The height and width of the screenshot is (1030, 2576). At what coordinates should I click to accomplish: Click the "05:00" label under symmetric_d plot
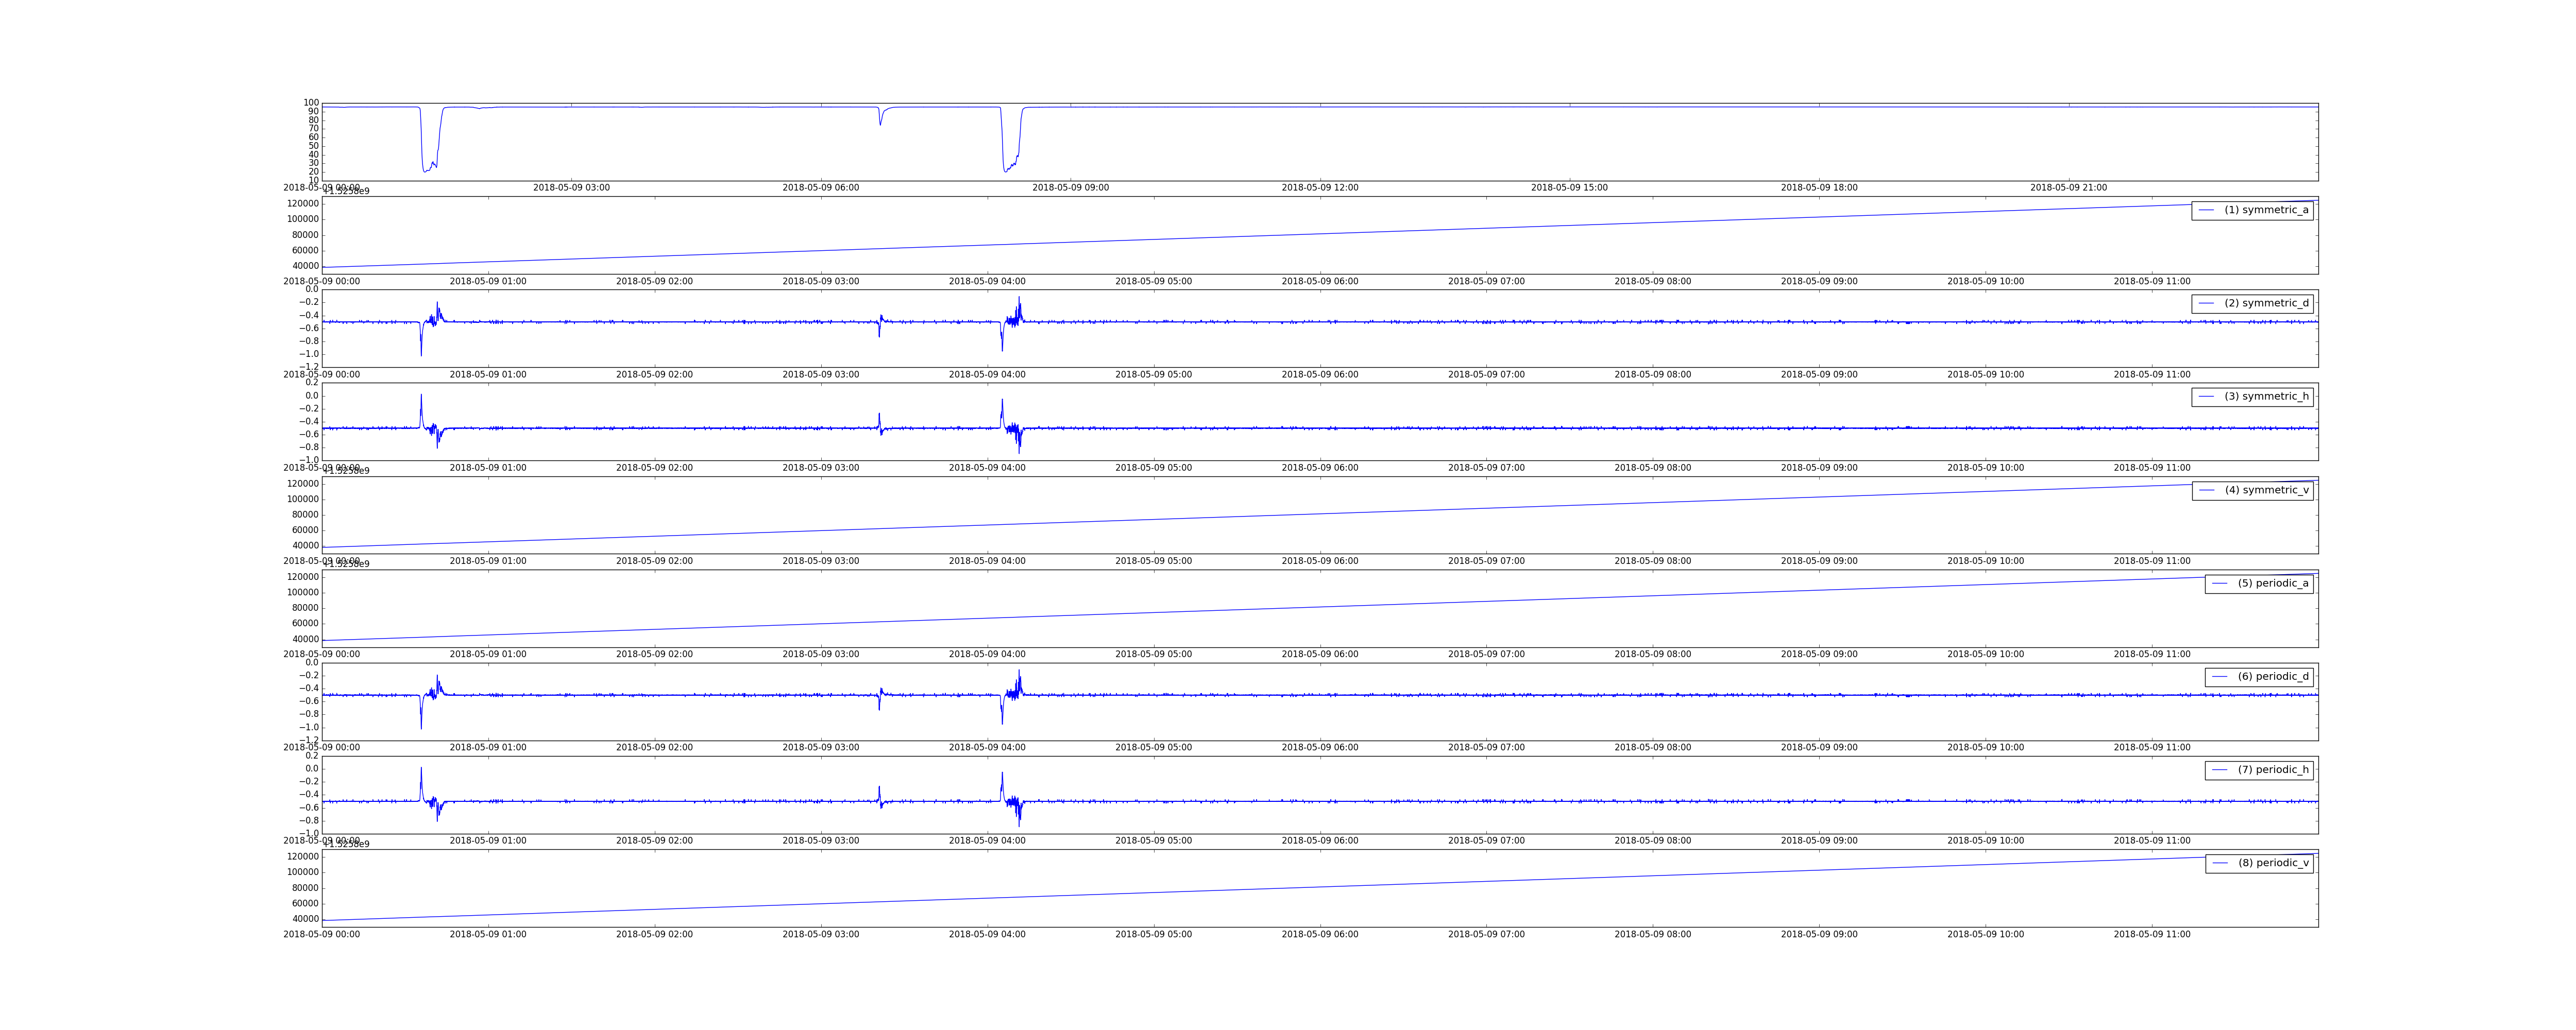(1154, 375)
